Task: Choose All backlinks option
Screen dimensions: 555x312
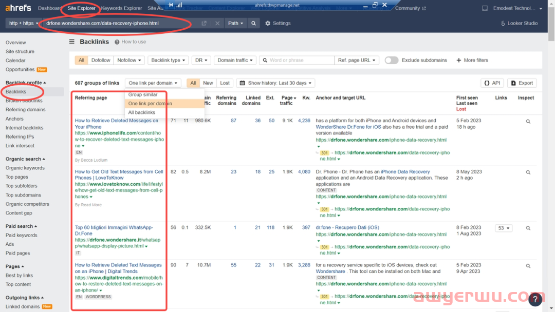Action: click(164, 112)
